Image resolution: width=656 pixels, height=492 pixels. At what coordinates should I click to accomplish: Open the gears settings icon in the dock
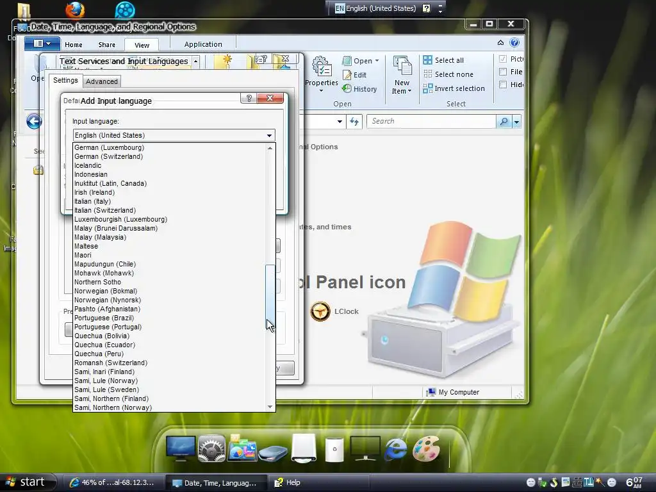click(211, 448)
